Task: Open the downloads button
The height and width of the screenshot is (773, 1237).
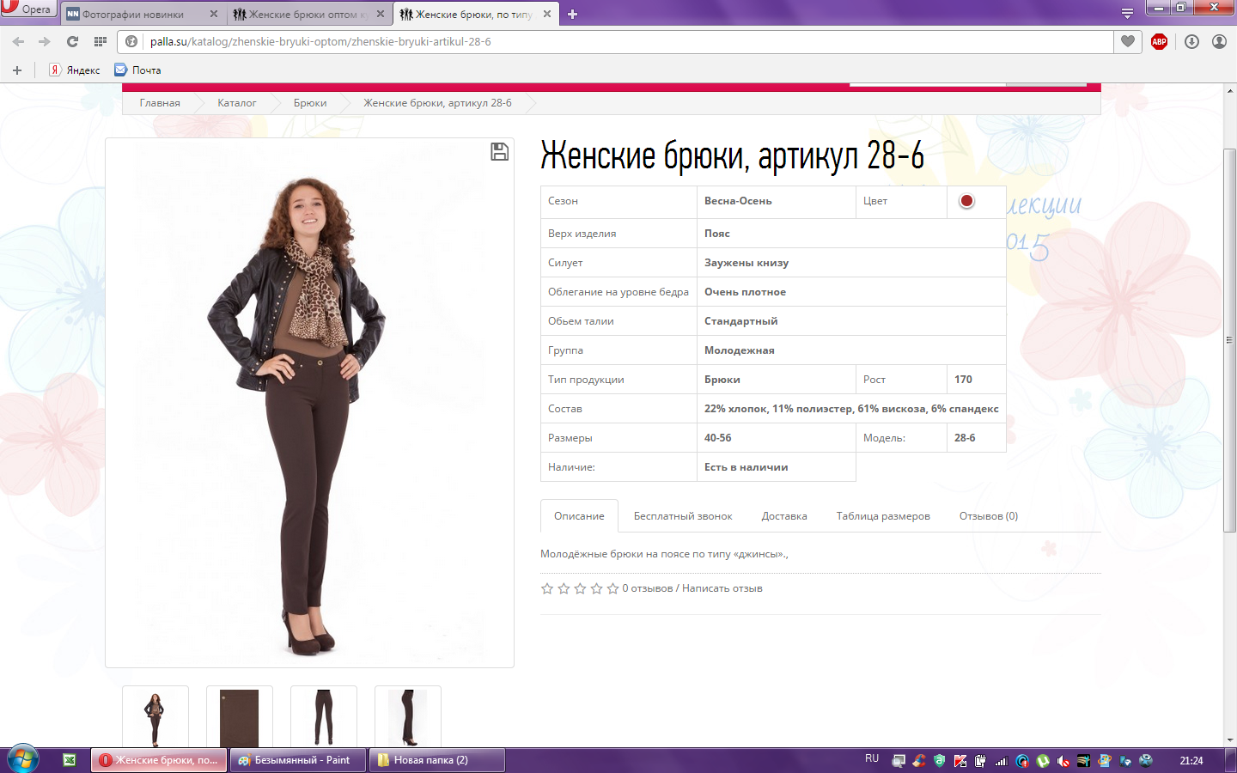Action: point(1191,41)
